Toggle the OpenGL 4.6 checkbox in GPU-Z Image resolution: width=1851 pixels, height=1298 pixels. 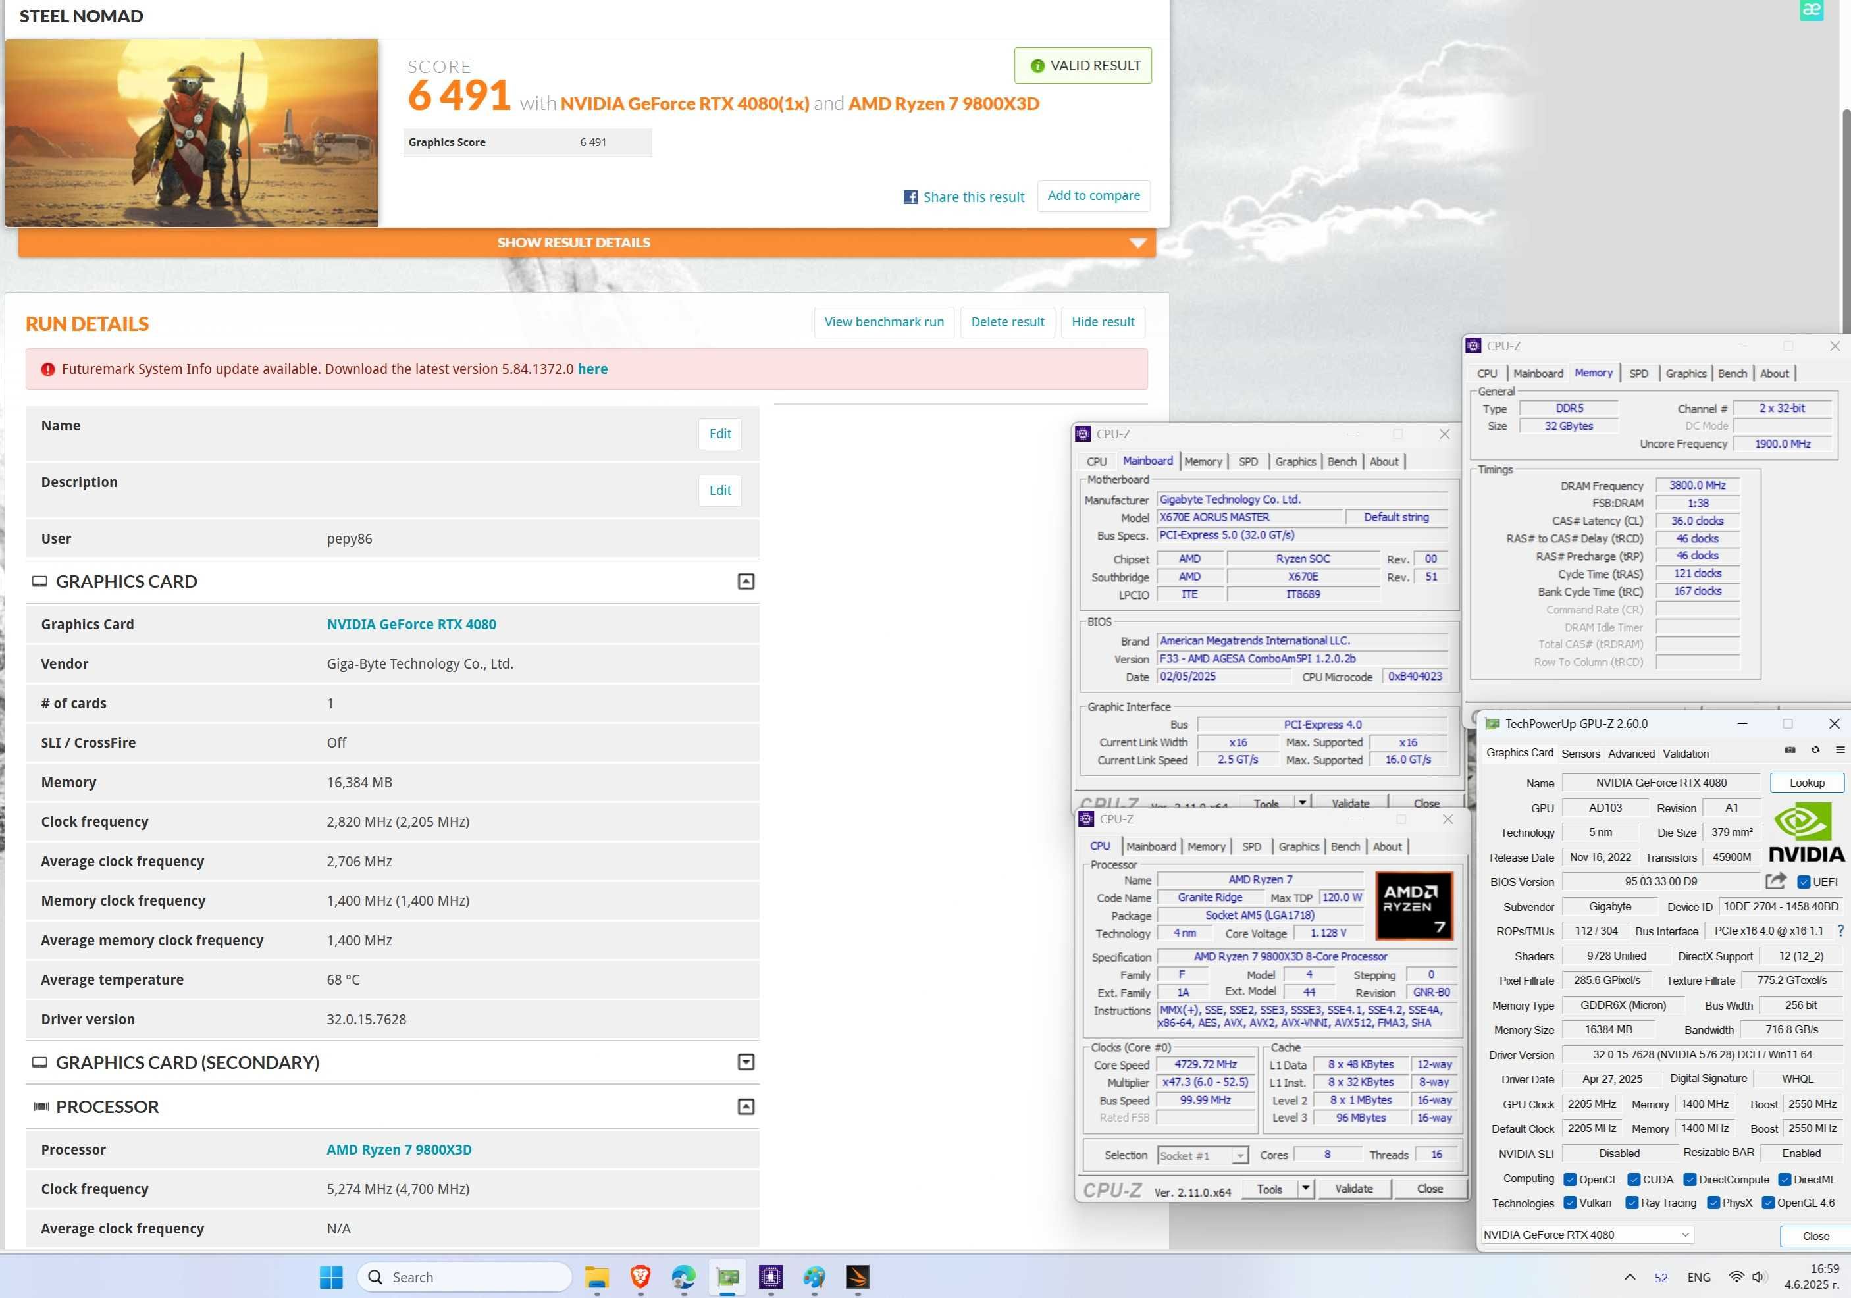(x=1768, y=1203)
